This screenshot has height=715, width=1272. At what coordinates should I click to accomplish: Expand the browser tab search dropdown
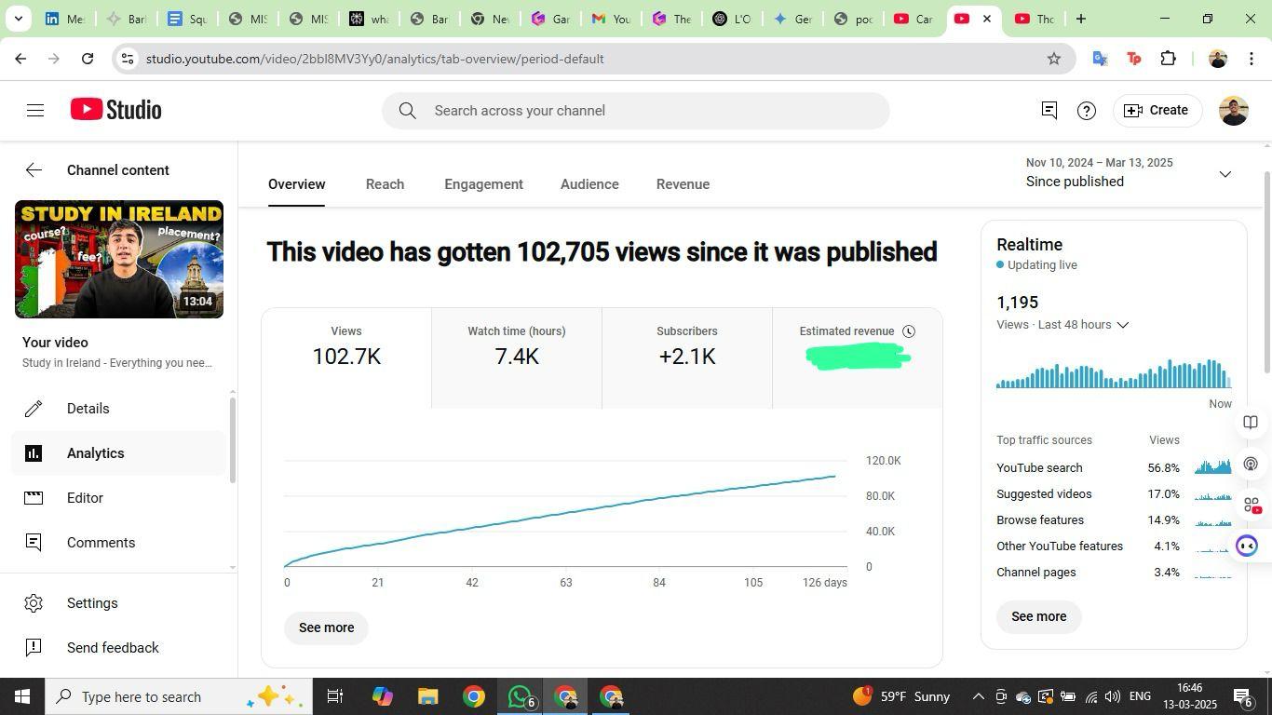pyautogui.click(x=18, y=19)
